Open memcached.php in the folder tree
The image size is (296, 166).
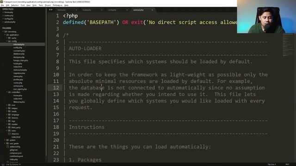[20, 70]
